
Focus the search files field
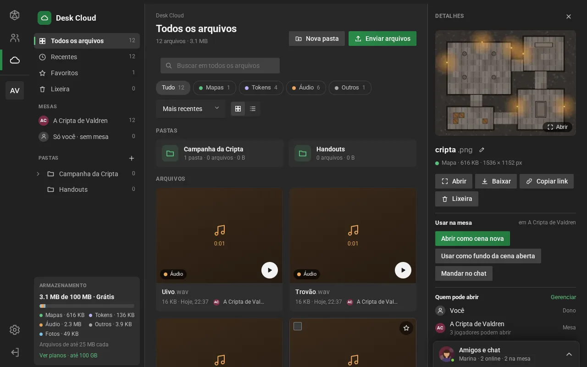(220, 66)
